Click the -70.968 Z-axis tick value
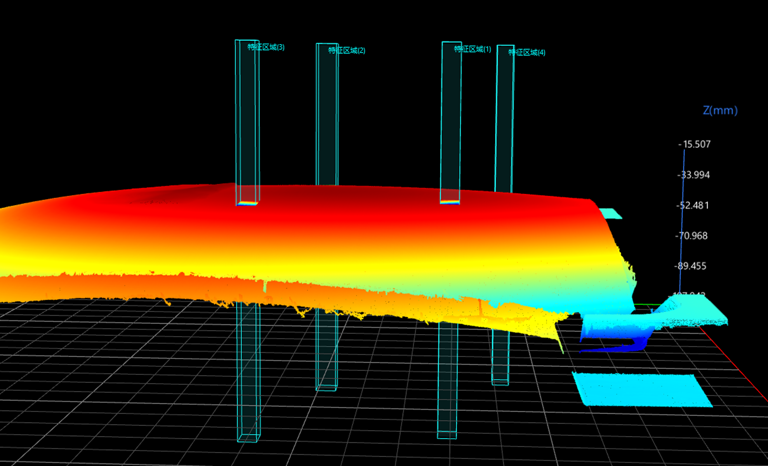Image resolution: width=768 pixels, height=466 pixels. [x=692, y=236]
